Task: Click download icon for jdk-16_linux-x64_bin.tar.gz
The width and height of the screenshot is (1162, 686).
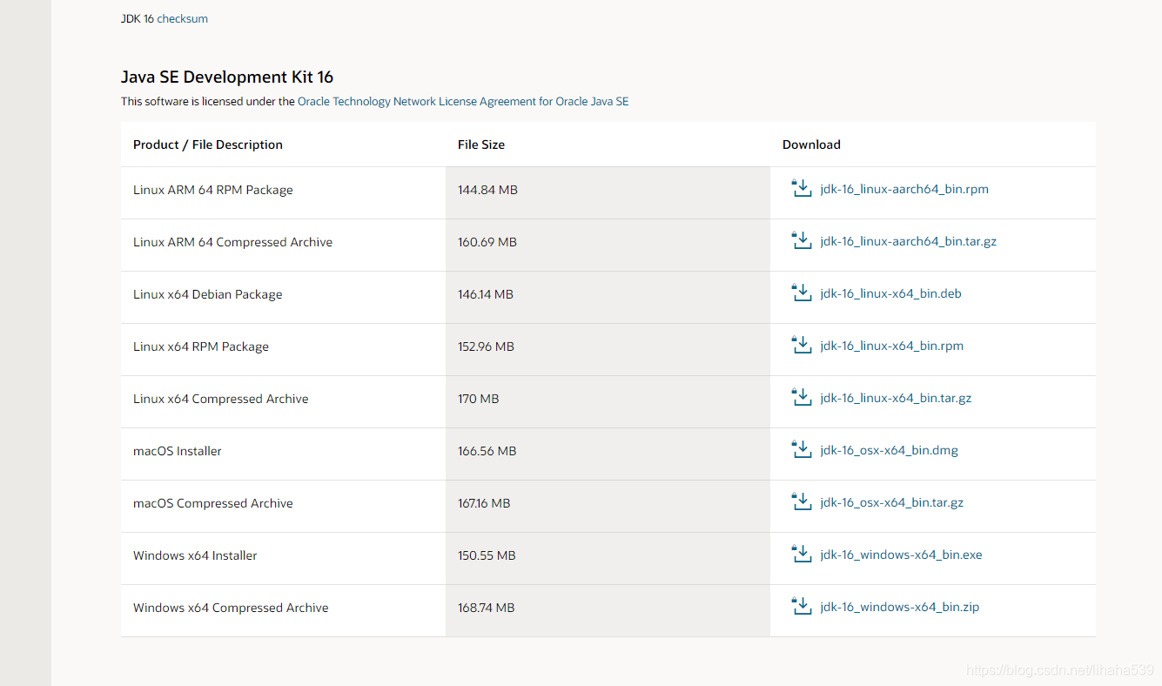Action: [802, 397]
